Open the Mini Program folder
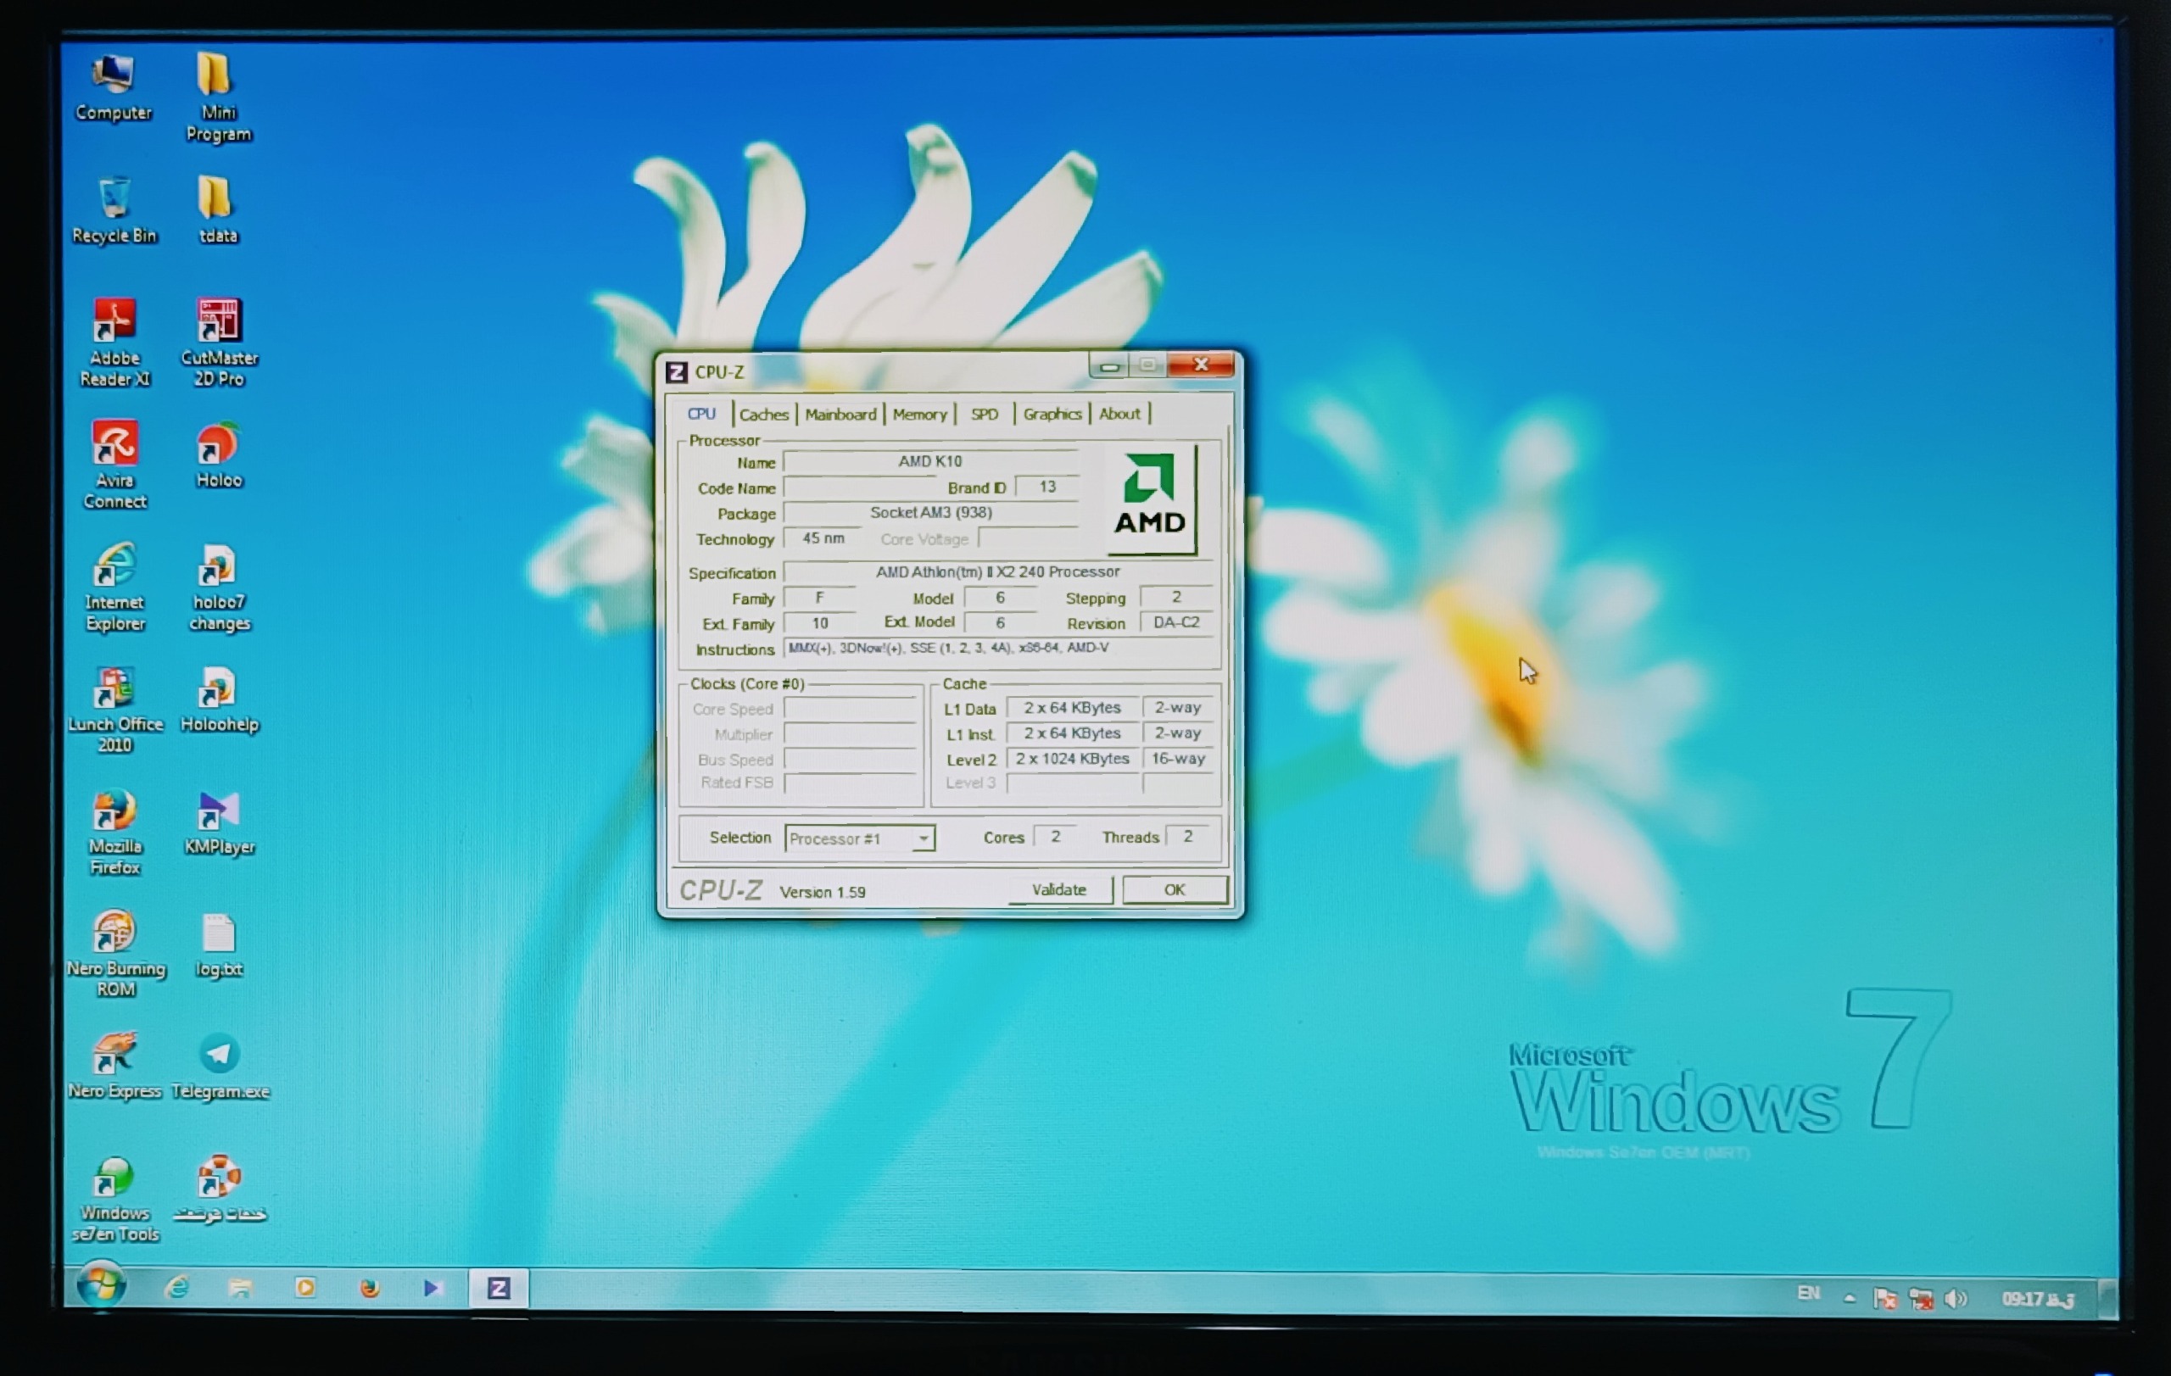 tap(218, 97)
